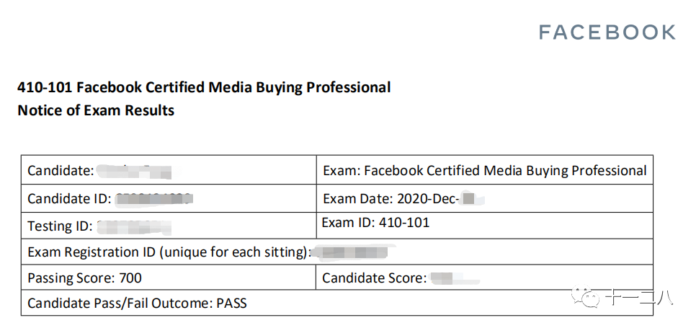Select the "Exam ID: 410-101" text
696x328 pixels.
[x=375, y=223]
